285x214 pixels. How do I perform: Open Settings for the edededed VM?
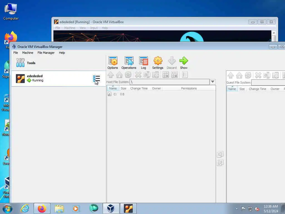[x=158, y=63]
